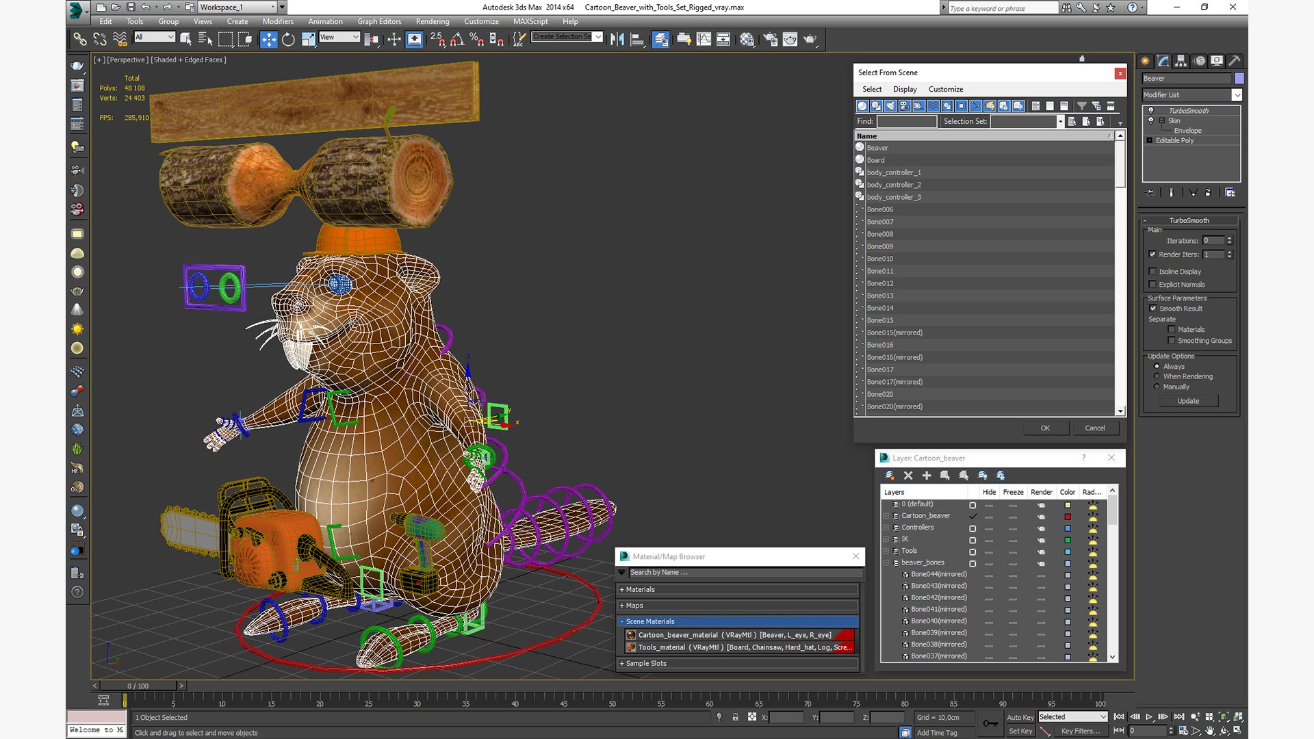Open the Animation menu
Screen dimensions: 1314x739
pos(325,21)
